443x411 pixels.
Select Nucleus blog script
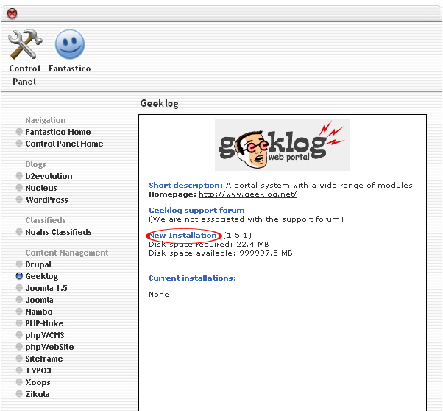click(x=41, y=188)
